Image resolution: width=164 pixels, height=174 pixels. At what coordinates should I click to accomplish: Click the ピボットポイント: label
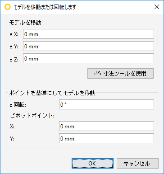(x=32, y=116)
